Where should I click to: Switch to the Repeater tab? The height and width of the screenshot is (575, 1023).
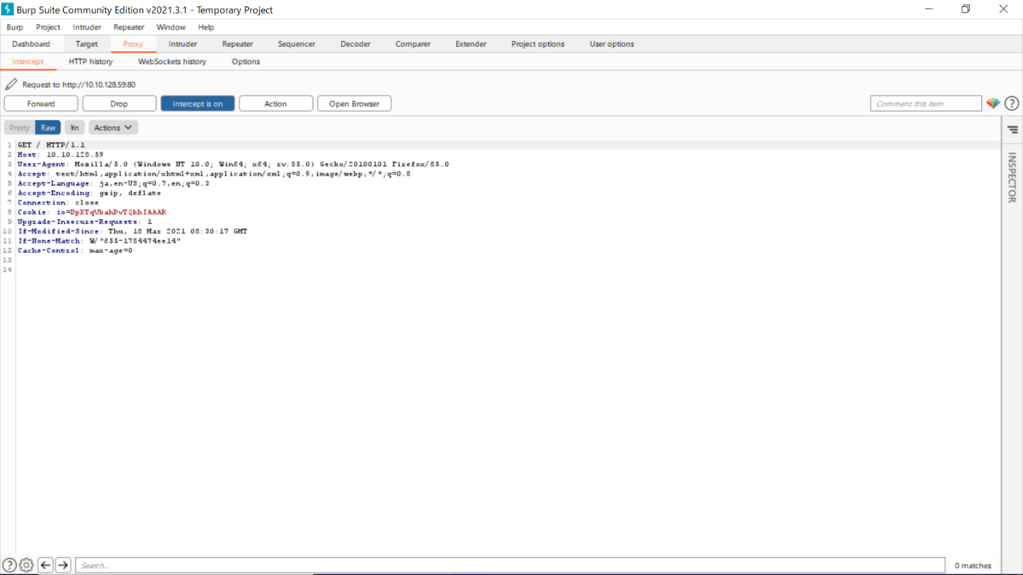tap(238, 44)
